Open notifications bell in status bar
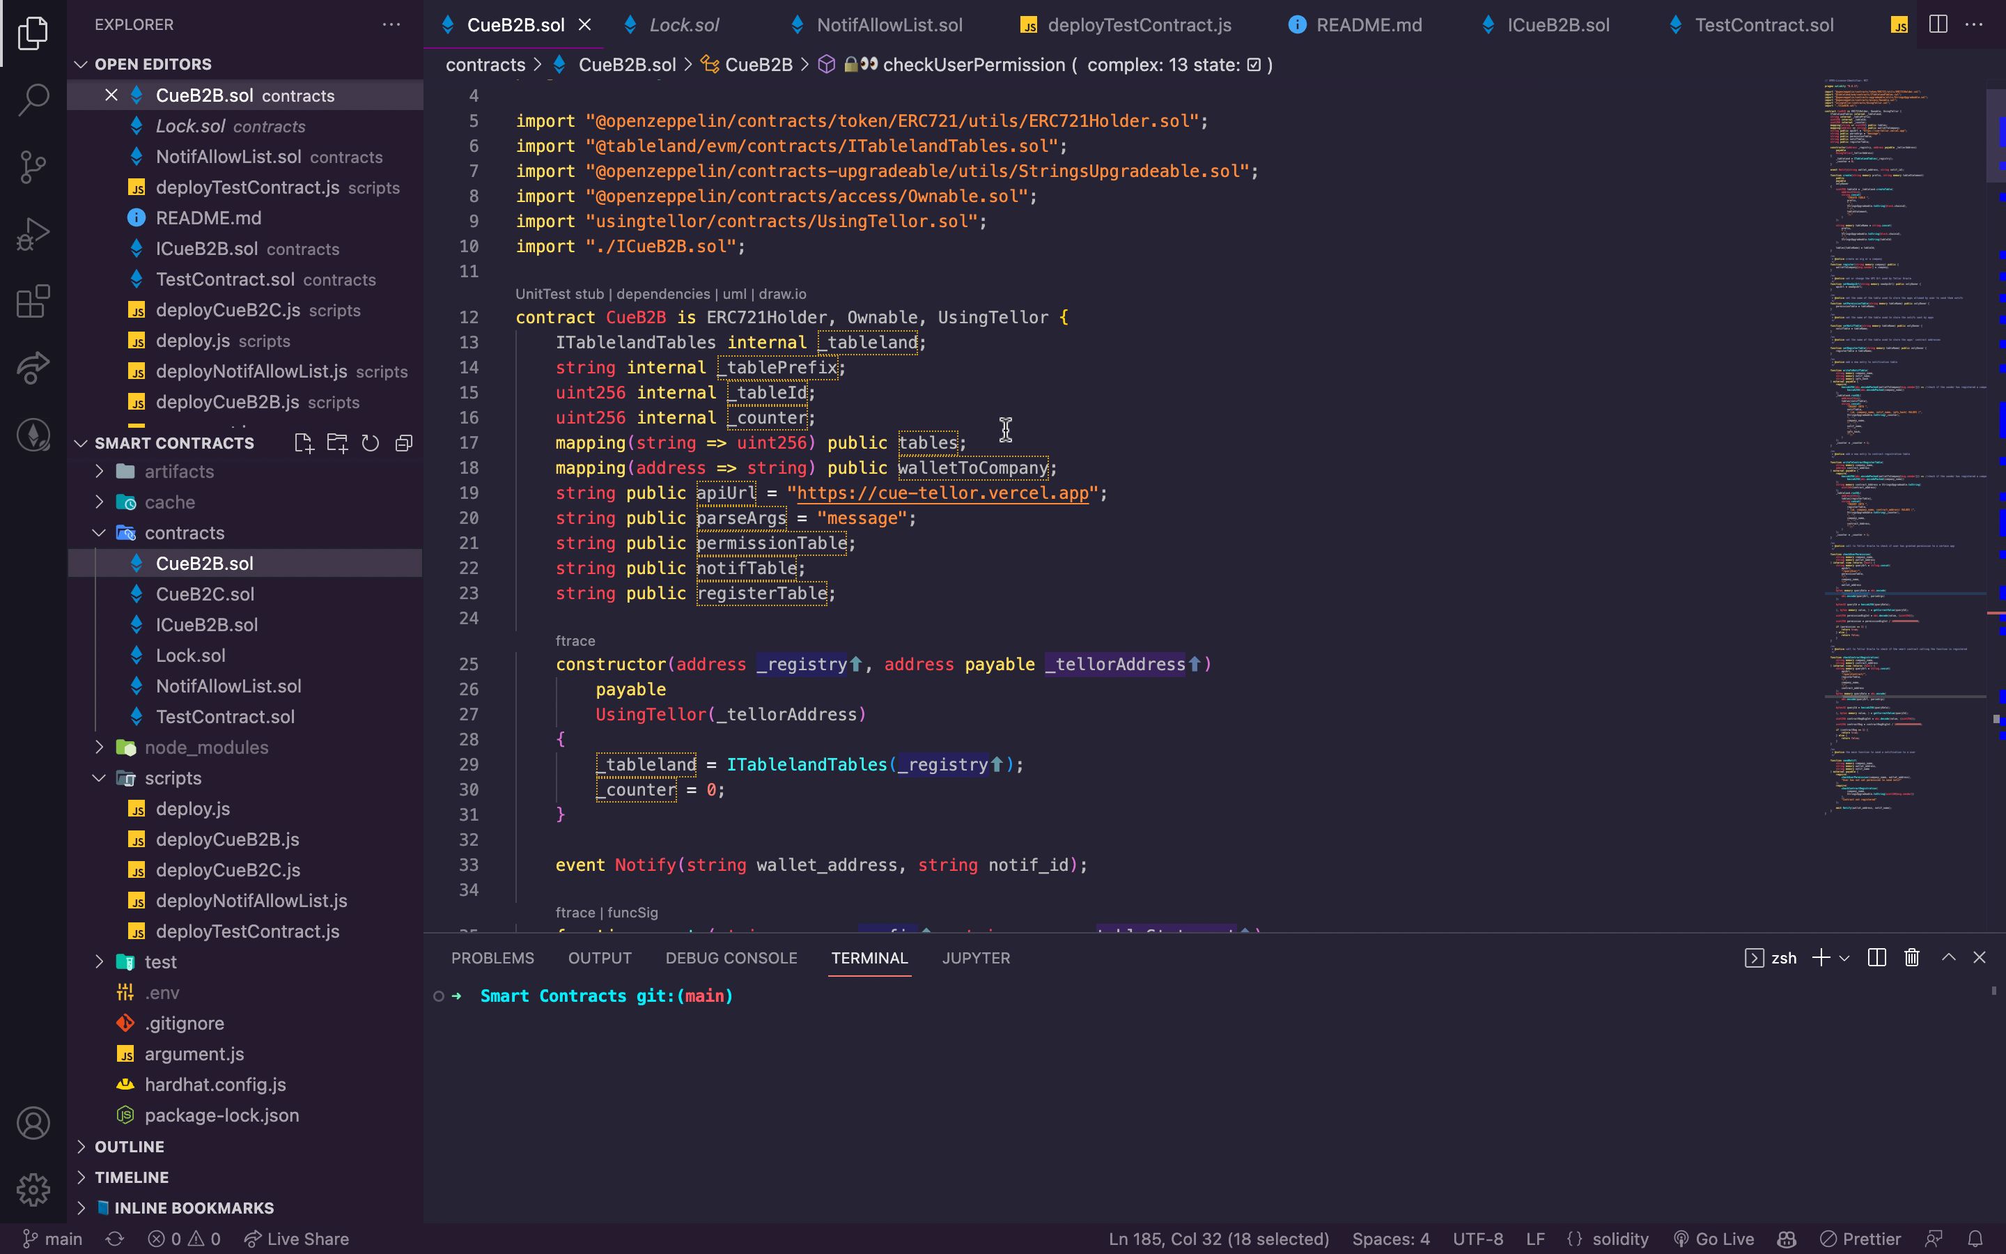This screenshot has height=1254, width=2006. [1975, 1238]
